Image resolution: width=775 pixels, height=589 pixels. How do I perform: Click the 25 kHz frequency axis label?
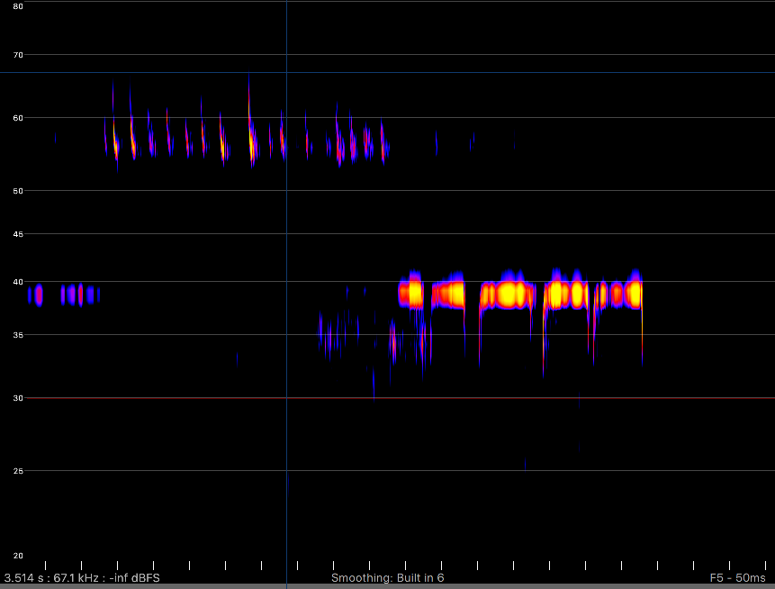click(18, 471)
